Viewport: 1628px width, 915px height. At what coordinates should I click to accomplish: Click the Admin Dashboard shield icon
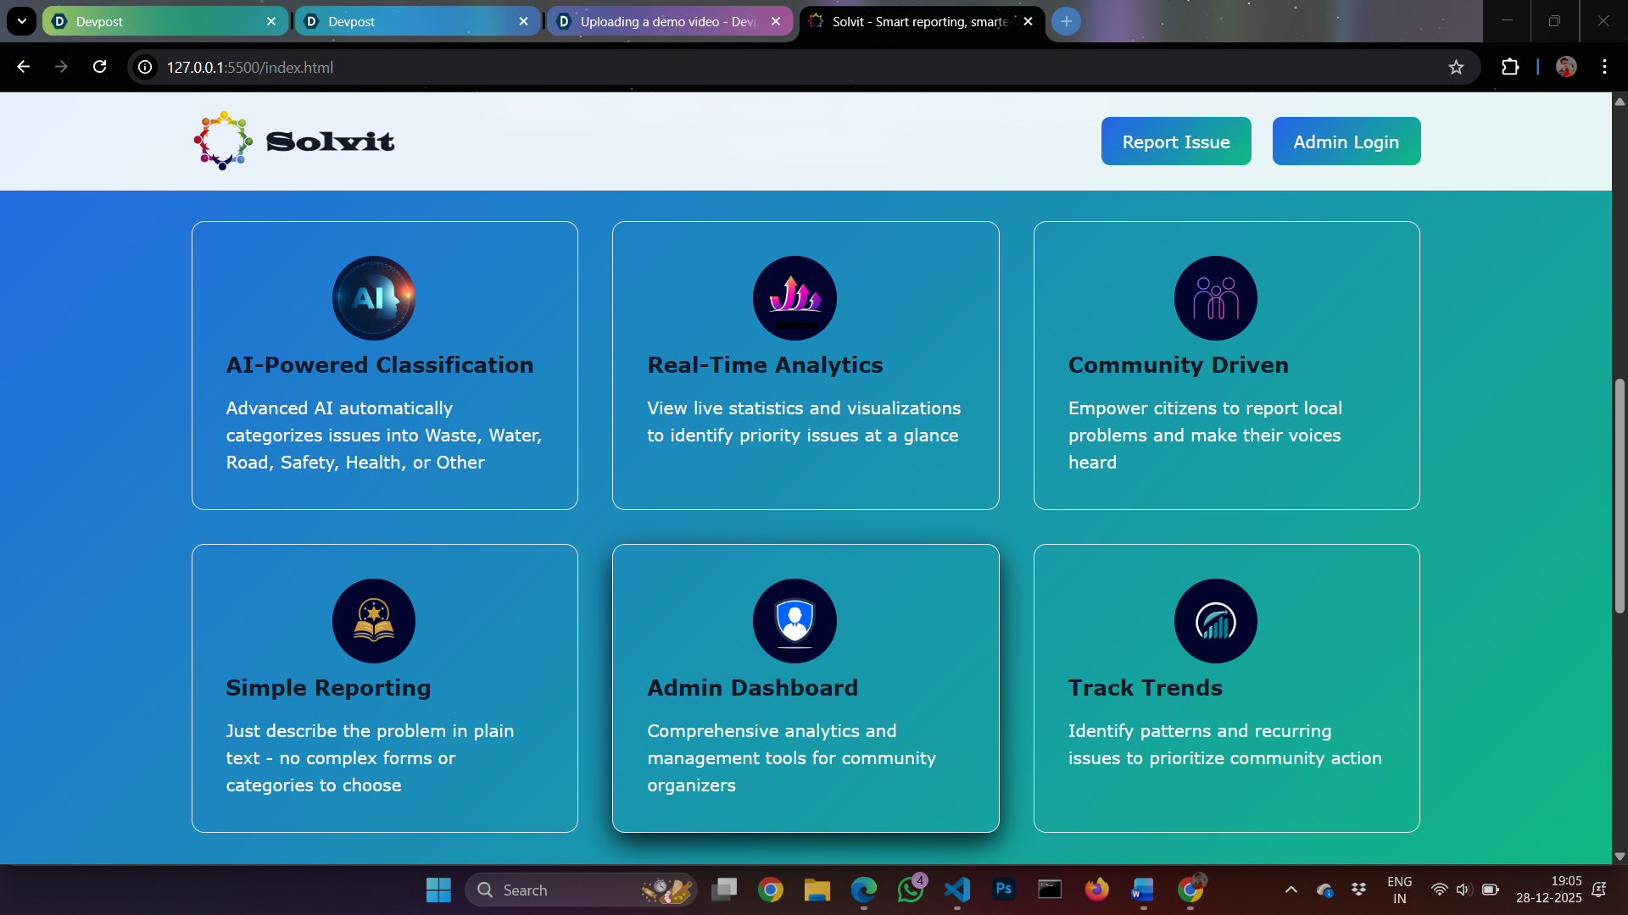coord(794,621)
